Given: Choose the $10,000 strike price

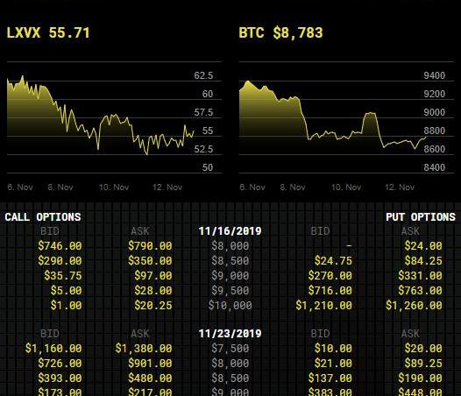Looking at the screenshot, I should coord(230,306).
